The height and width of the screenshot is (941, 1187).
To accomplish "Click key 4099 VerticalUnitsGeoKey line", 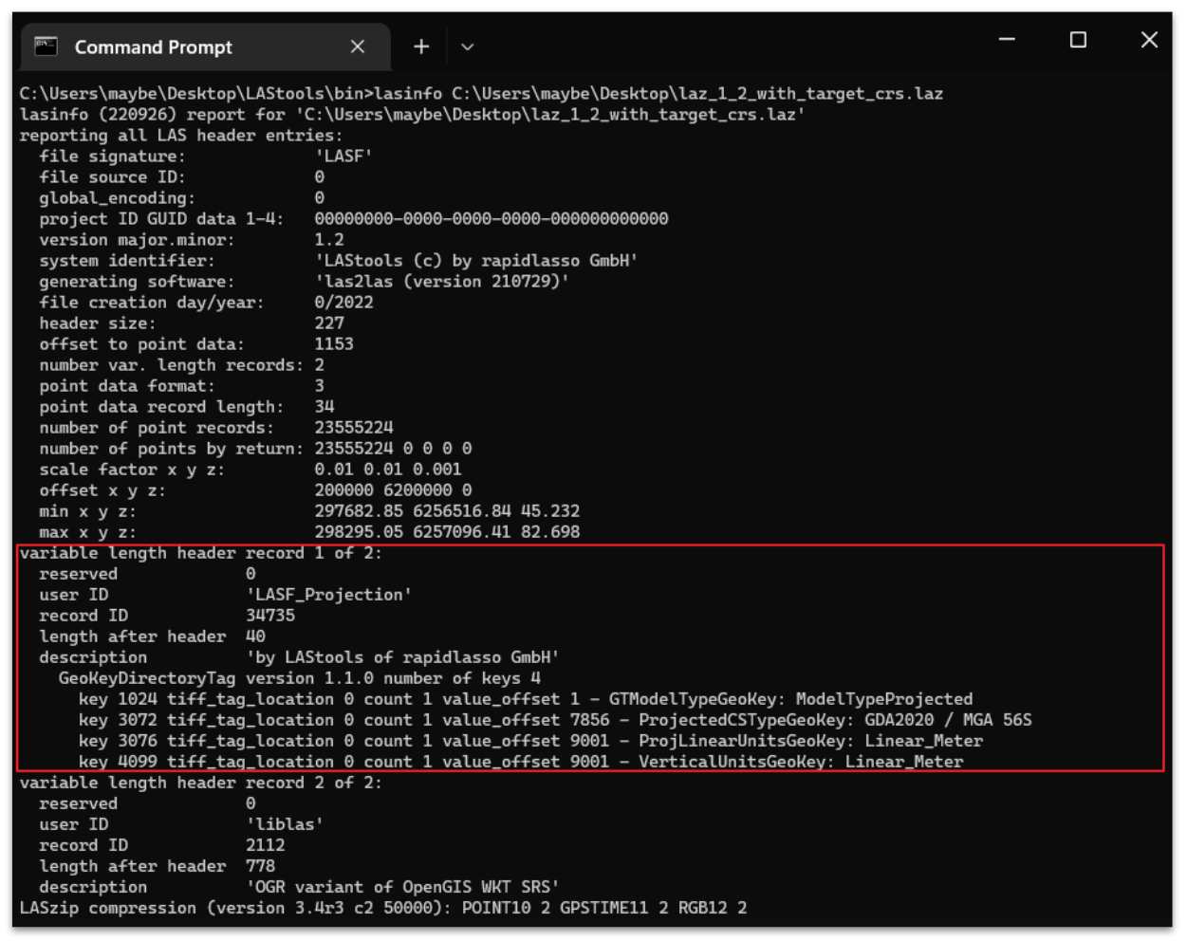I will click(x=521, y=762).
